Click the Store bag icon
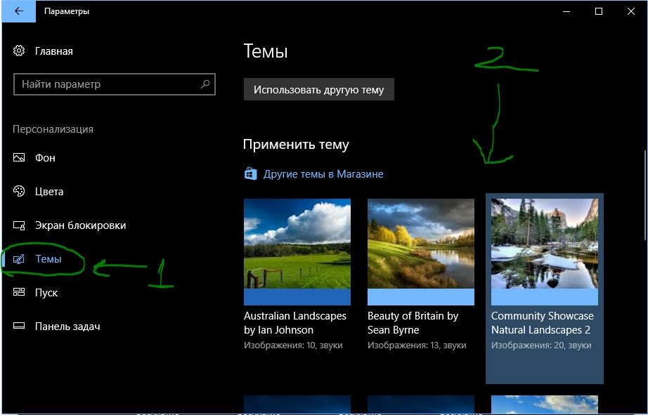Image resolution: width=648 pixels, height=415 pixels. pyautogui.click(x=250, y=174)
